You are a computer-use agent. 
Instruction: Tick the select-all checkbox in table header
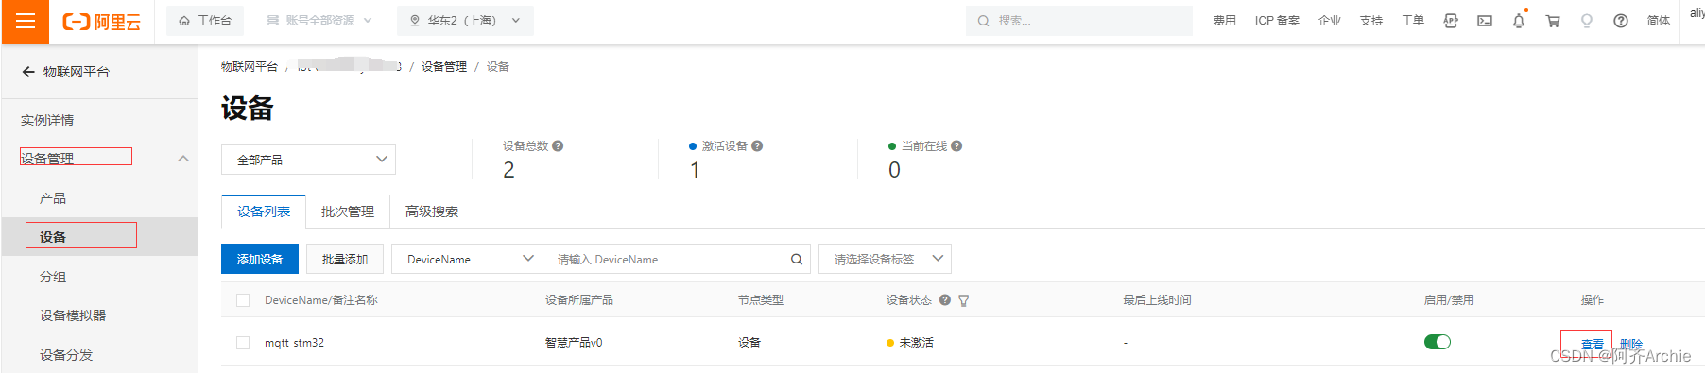point(243,300)
